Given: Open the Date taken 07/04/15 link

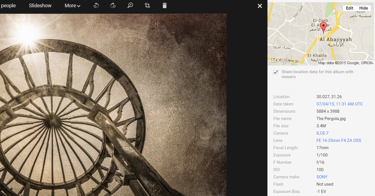Looking at the screenshot, I should (x=339, y=104).
